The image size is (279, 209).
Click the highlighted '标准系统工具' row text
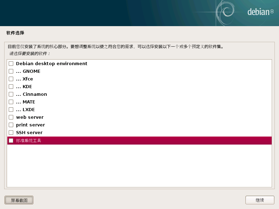[29, 141]
